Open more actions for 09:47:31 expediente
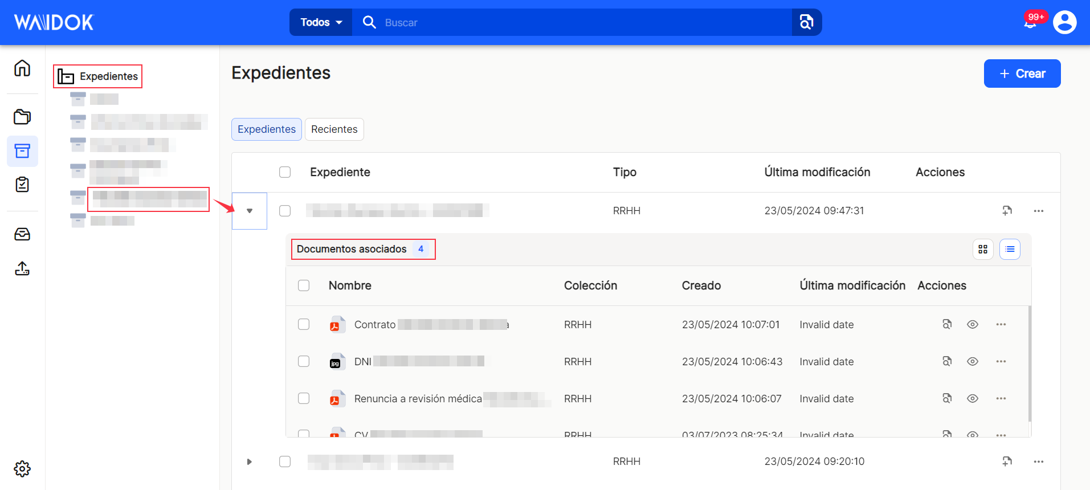This screenshot has height=490, width=1090. [1039, 211]
